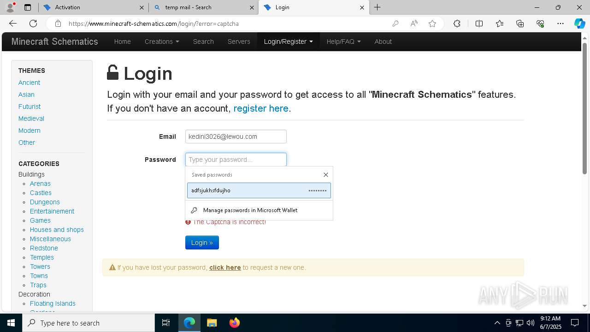Activate Read aloud icon
This screenshot has width=590, height=332.
[414, 24]
